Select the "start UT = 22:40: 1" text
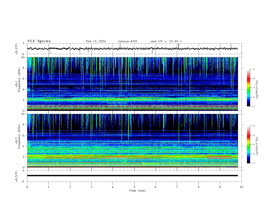This screenshot has width=272, height=210. 166,41
